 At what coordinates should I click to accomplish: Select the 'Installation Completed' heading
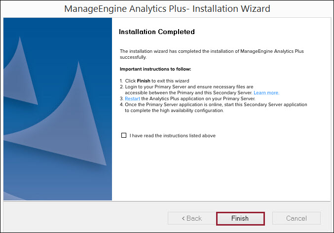coord(157,32)
